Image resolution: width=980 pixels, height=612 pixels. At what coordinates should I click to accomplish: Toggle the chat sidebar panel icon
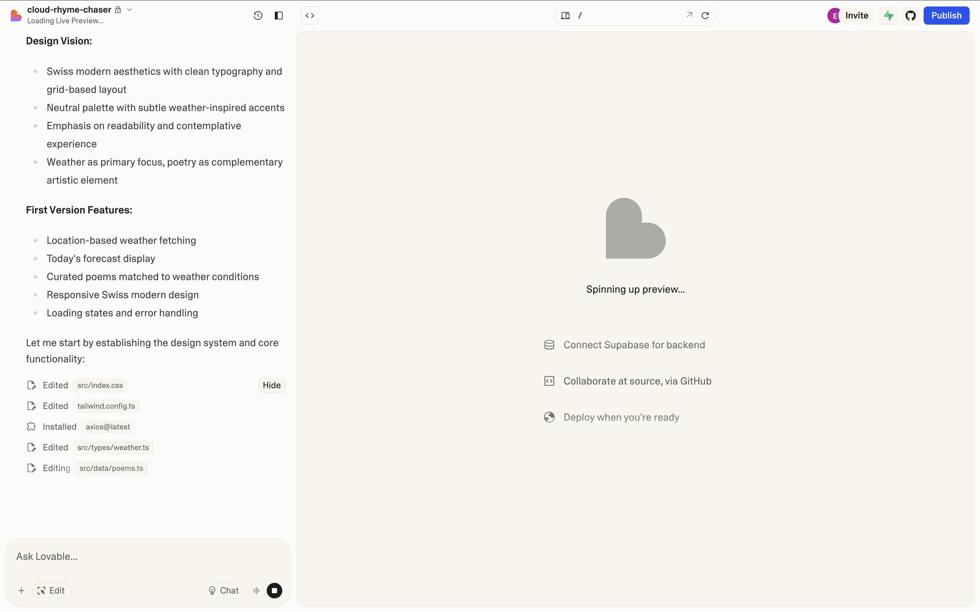279,16
